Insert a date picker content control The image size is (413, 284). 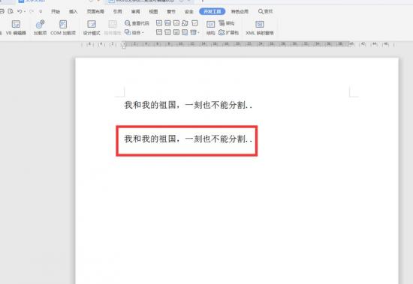(x=176, y=32)
